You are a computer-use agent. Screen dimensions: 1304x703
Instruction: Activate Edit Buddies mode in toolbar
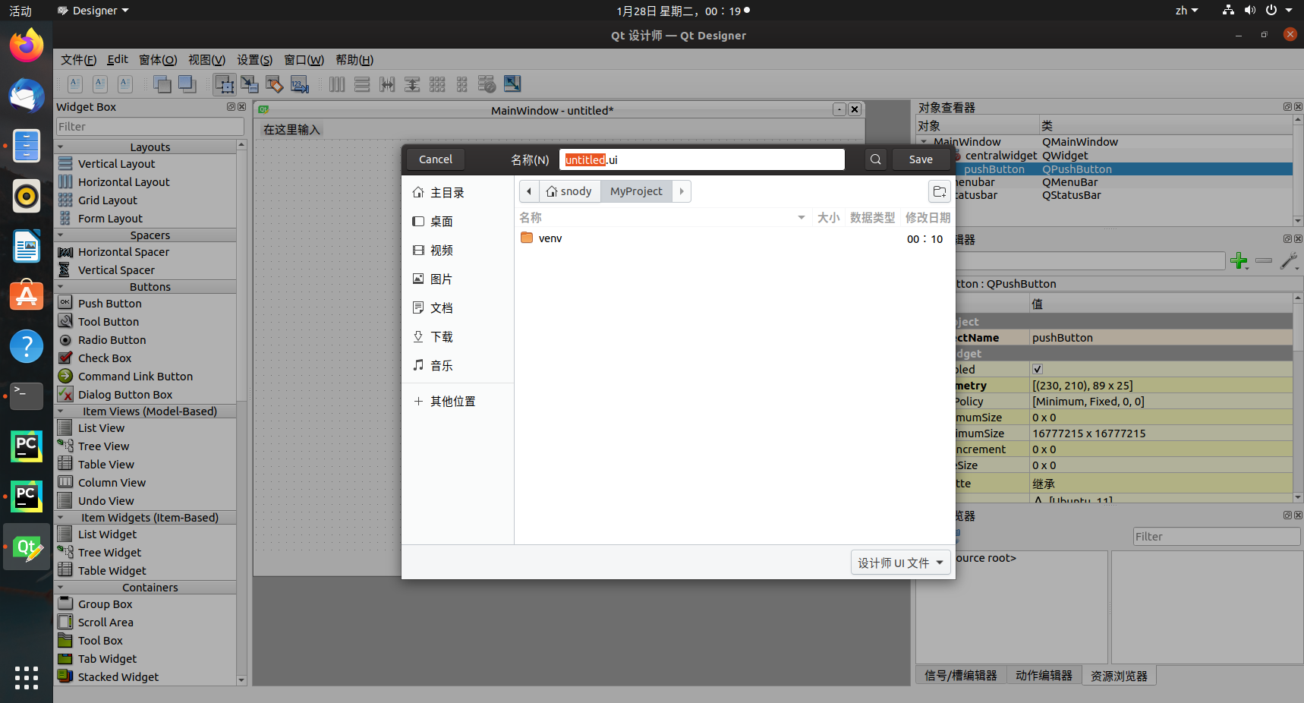(x=275, y=84)
